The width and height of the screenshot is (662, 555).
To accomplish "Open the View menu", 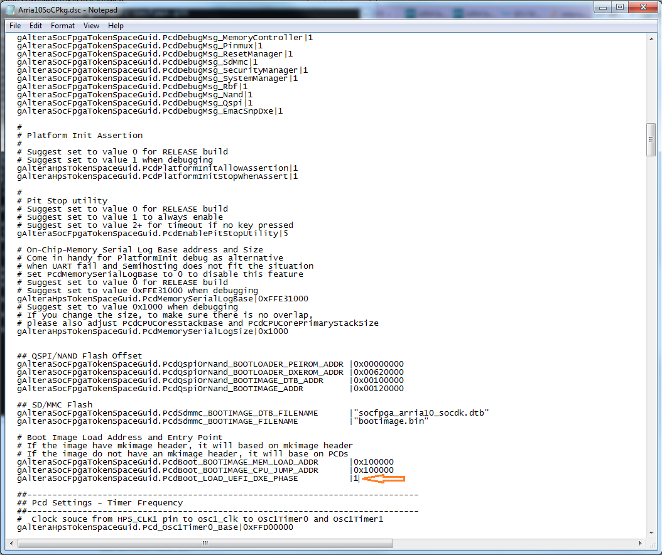I will pos(91,26).
